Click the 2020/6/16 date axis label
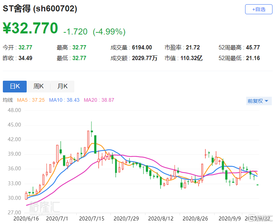Screen dimensions: 275x224 (26, 219)
